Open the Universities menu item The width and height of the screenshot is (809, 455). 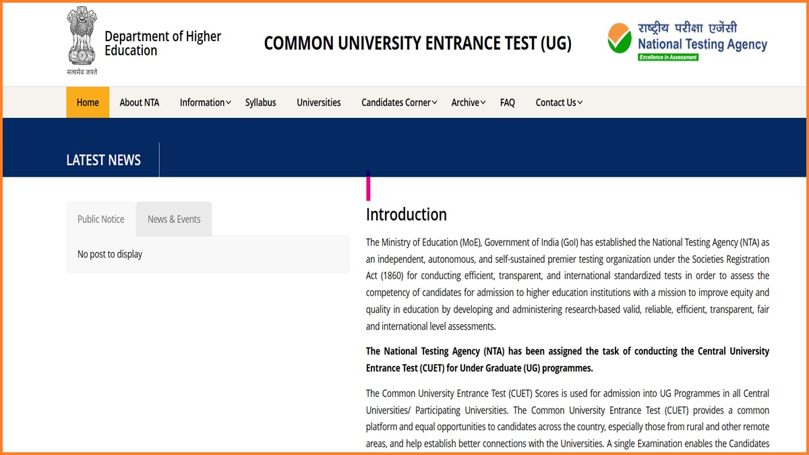point(319,102)
